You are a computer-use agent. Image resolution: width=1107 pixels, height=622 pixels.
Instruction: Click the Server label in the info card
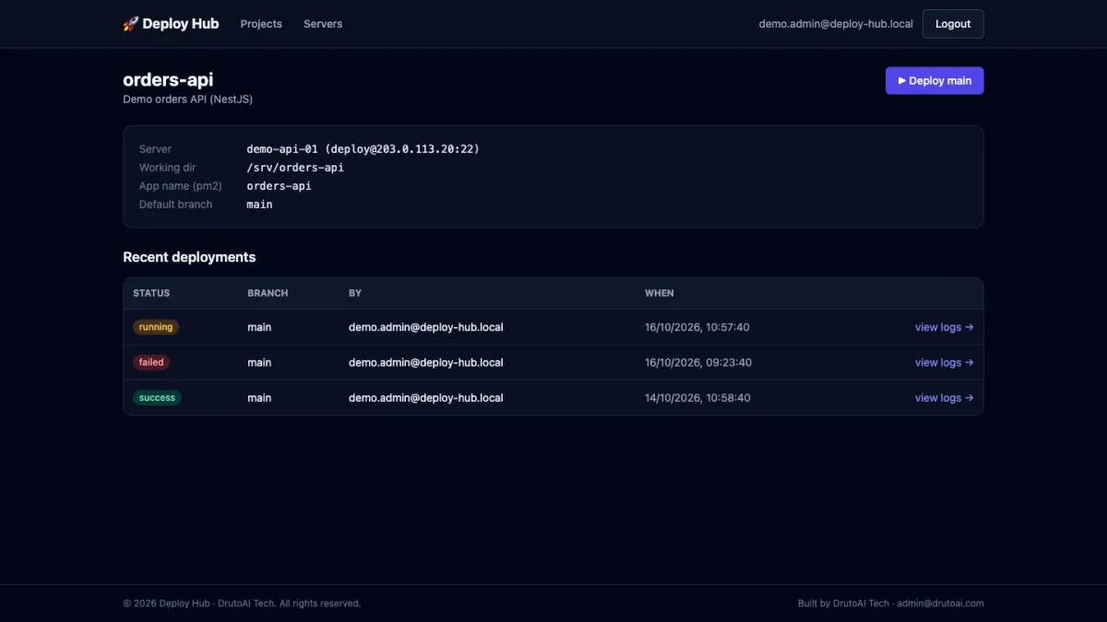pos(155,148)
